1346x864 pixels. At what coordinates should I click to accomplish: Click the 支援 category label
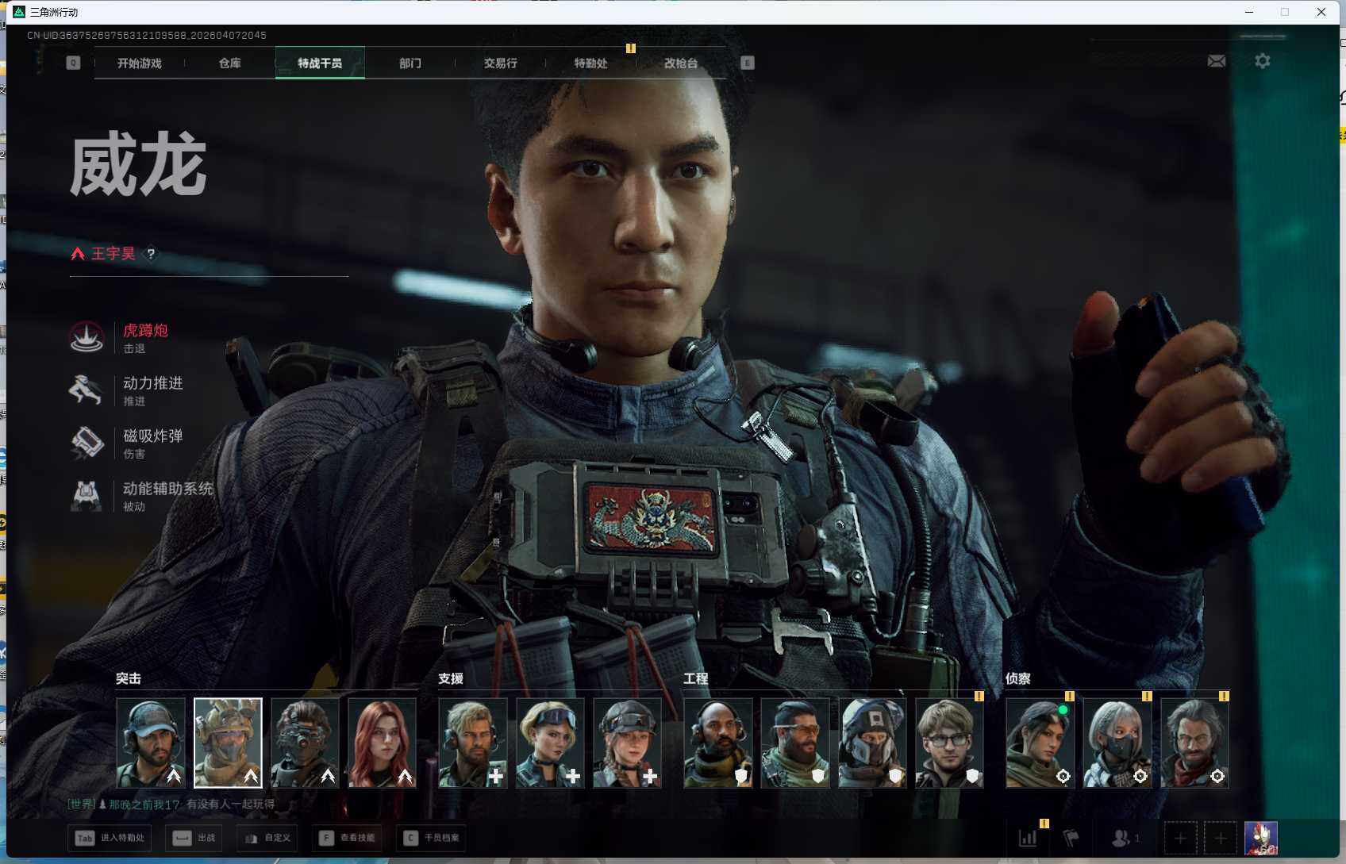pyautogui.click(x=451, y=678)
